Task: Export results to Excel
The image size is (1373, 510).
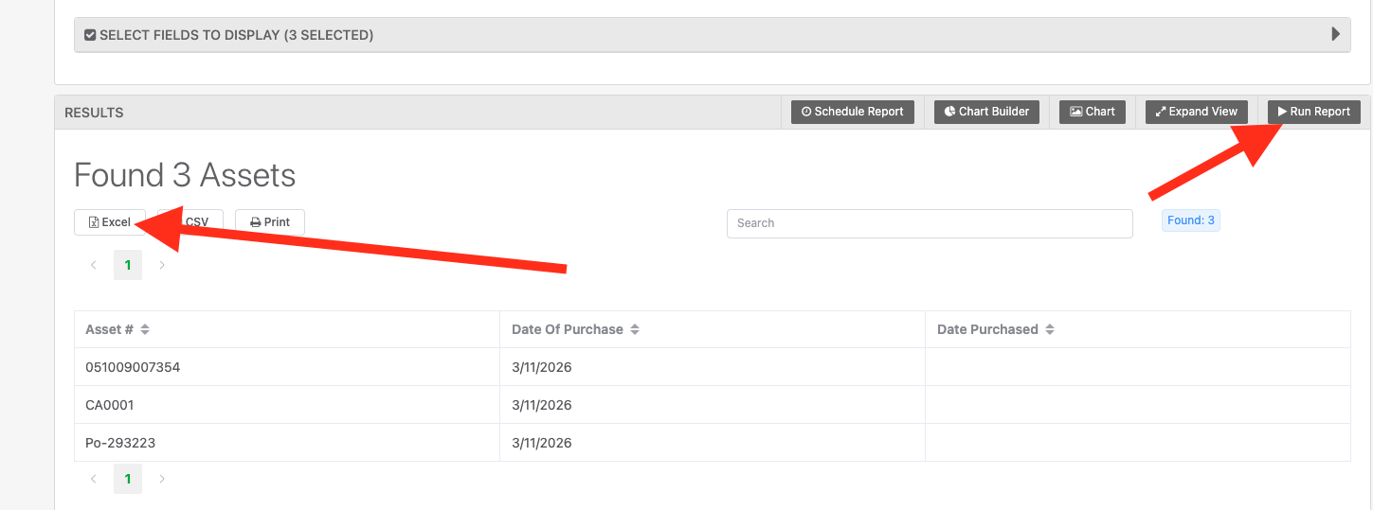Action: [110, 222]
